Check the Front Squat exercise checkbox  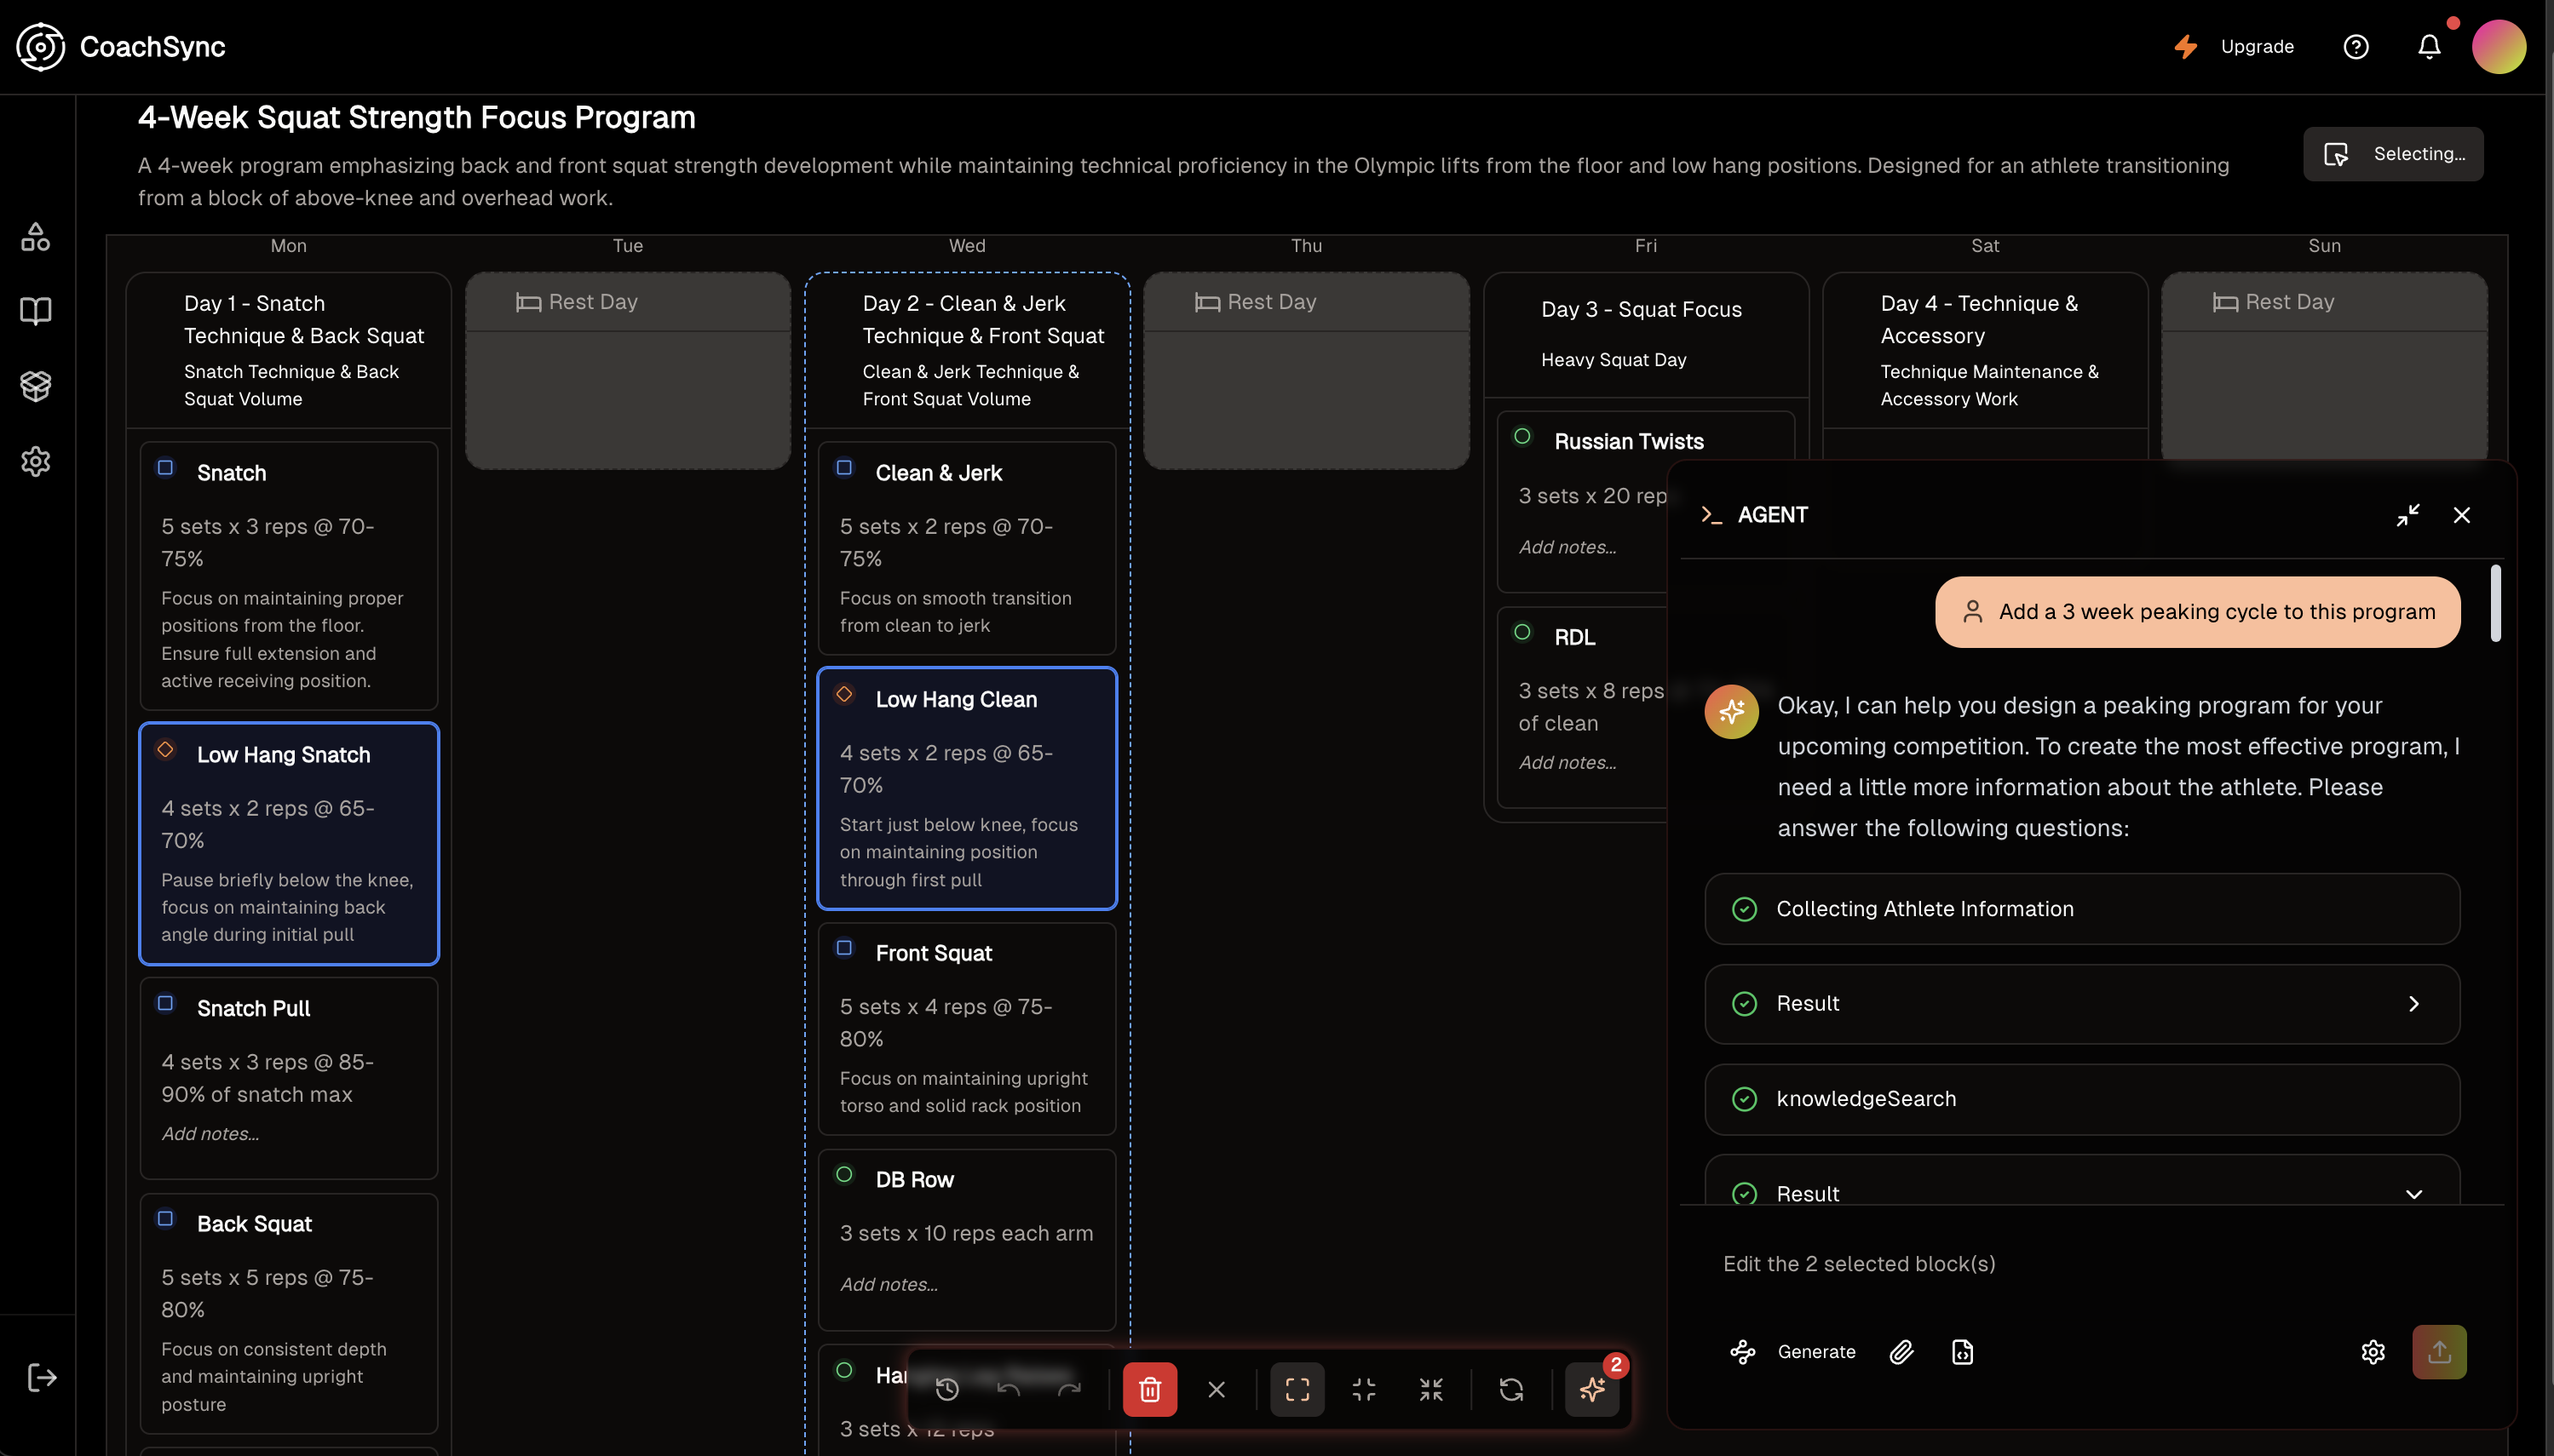(x=846, y=947)
